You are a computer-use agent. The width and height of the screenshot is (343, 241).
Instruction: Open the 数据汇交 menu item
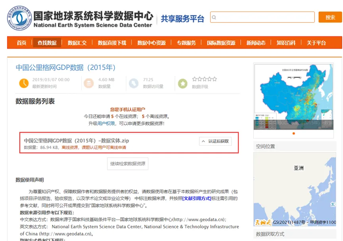click(77, 43)
